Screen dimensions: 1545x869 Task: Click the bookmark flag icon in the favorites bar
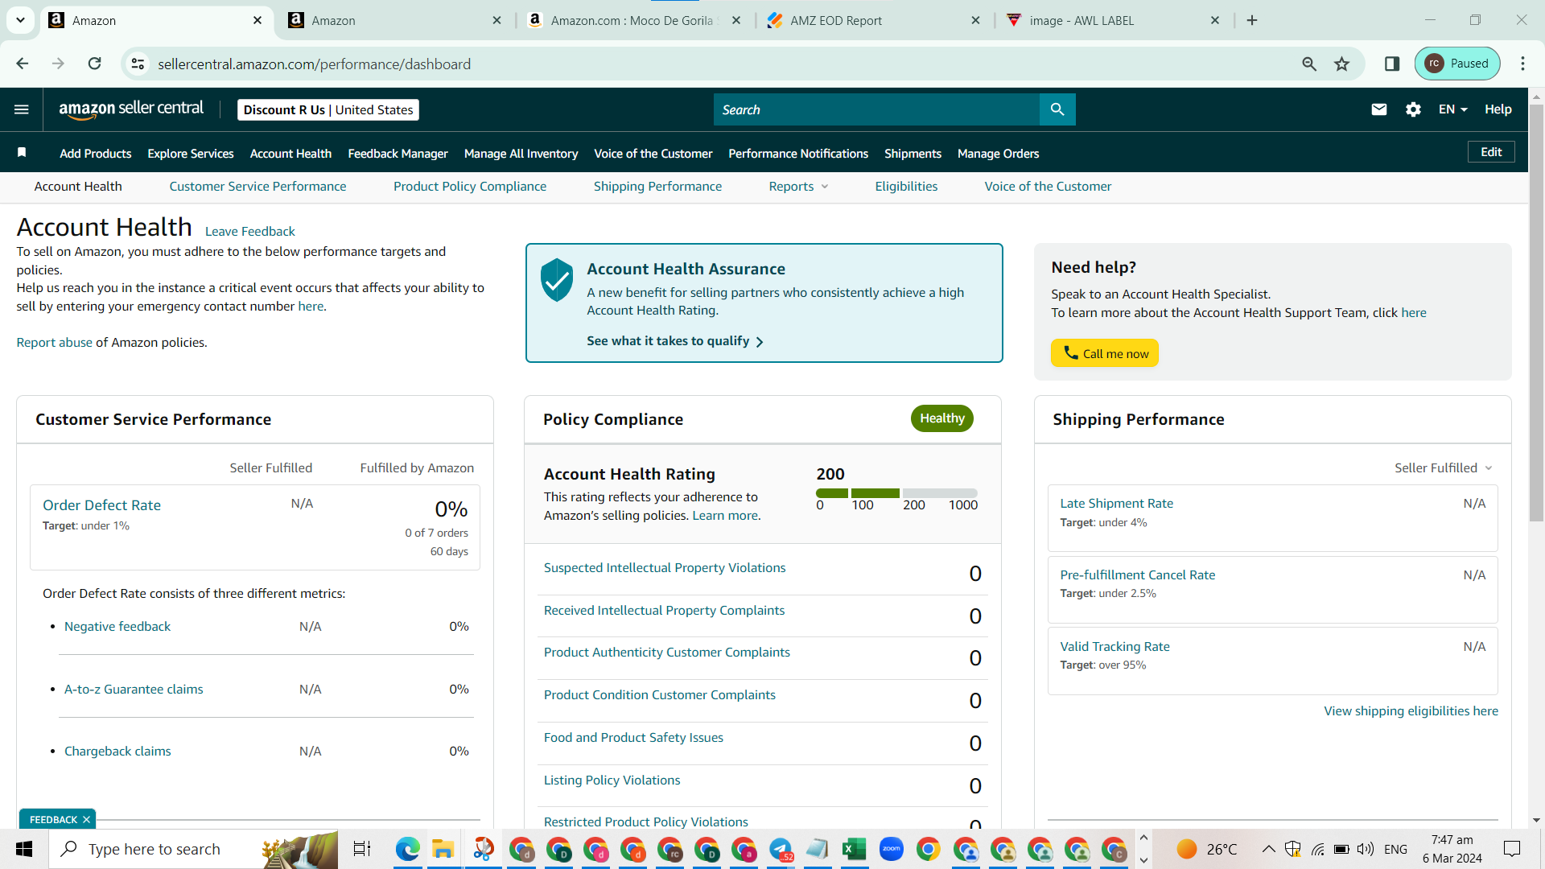click(22, 153)
